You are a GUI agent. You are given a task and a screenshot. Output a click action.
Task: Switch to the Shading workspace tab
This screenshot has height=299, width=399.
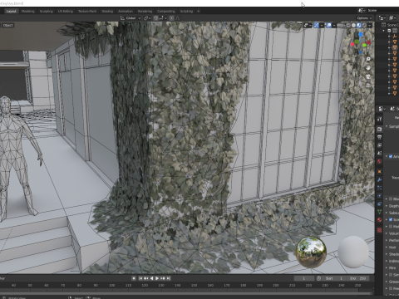(107, 11)
